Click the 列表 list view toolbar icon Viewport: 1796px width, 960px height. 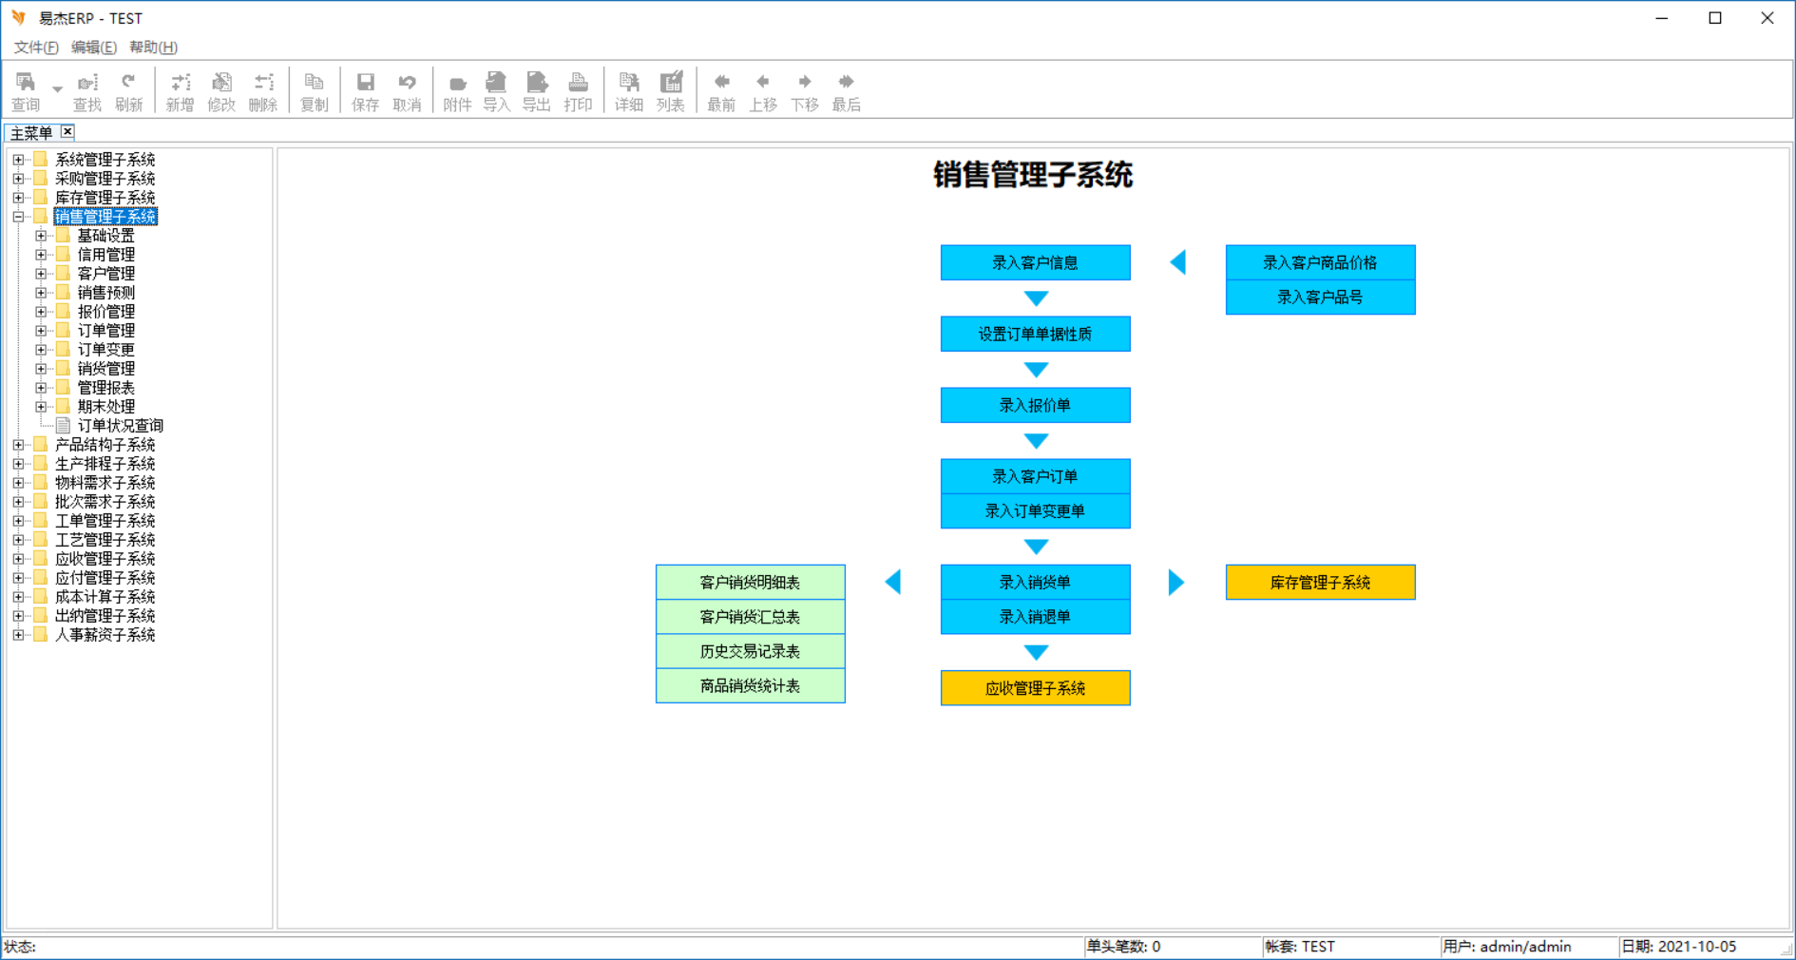coord(670,91)
